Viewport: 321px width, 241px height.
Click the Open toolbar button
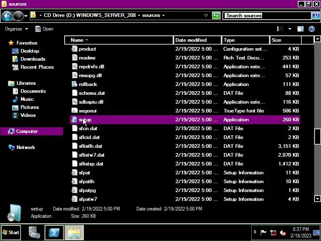[44, 29]
